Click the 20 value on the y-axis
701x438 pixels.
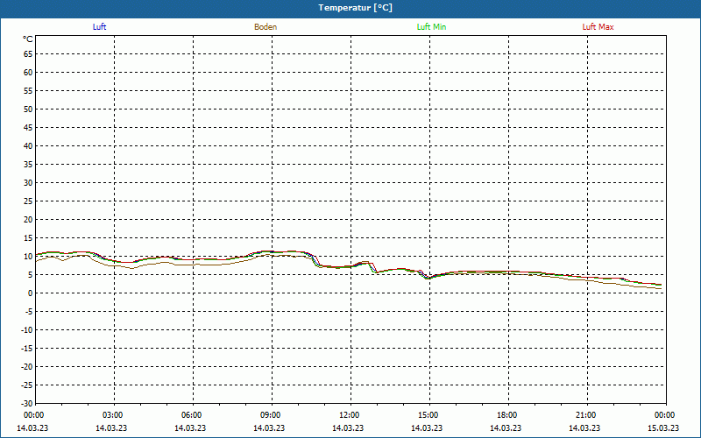pyautogui.click(x=28, y=220)
